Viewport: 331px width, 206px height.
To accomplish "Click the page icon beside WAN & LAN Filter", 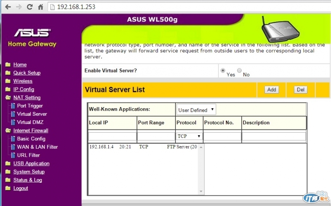I will click(13, 147).
